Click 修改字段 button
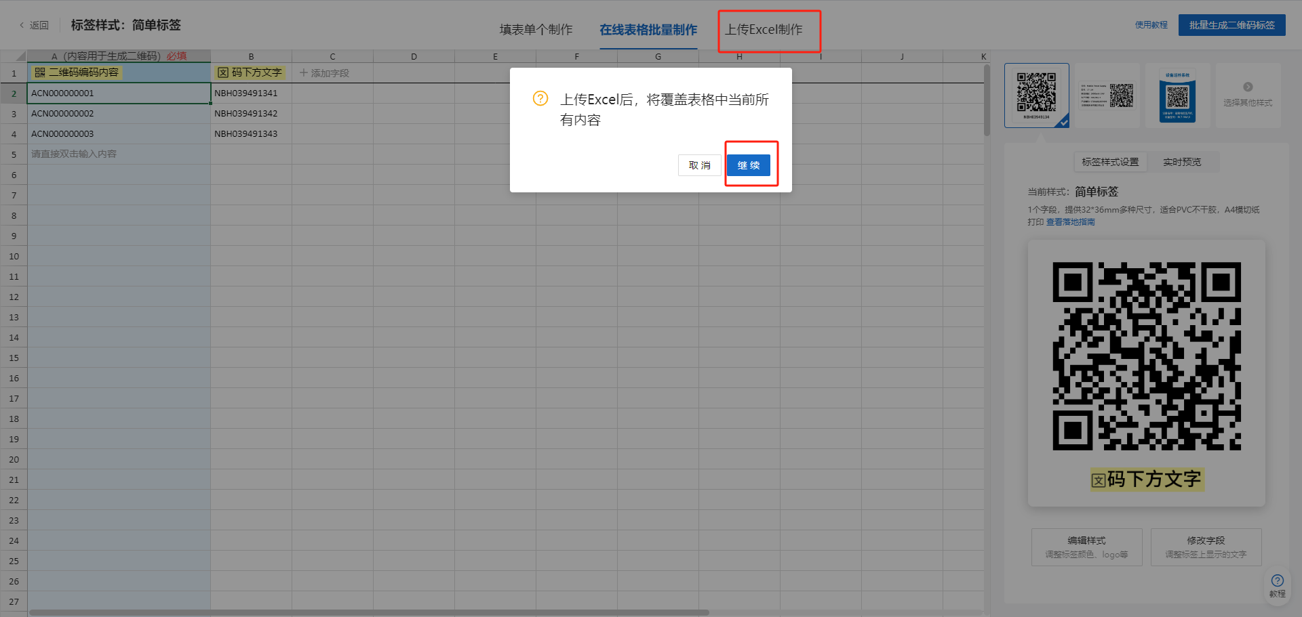 [x=1206, y=547]
